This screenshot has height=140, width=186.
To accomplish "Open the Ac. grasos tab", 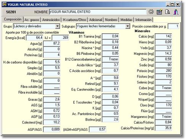I will (32, 20).
